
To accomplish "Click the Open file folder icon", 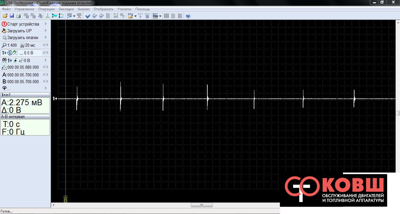I will pyautogui.click(x=5, y=16).
